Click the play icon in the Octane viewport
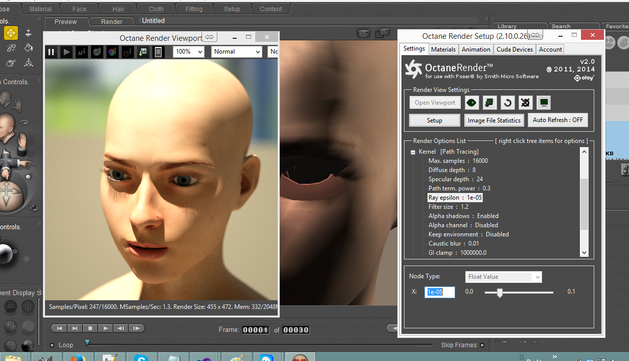629x361 pixels. coord(66,52)
